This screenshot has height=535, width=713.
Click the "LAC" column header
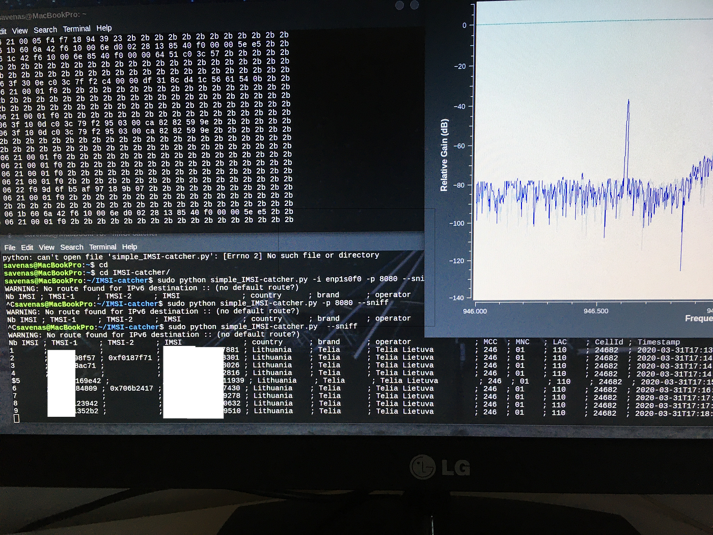tap(560, 342)
